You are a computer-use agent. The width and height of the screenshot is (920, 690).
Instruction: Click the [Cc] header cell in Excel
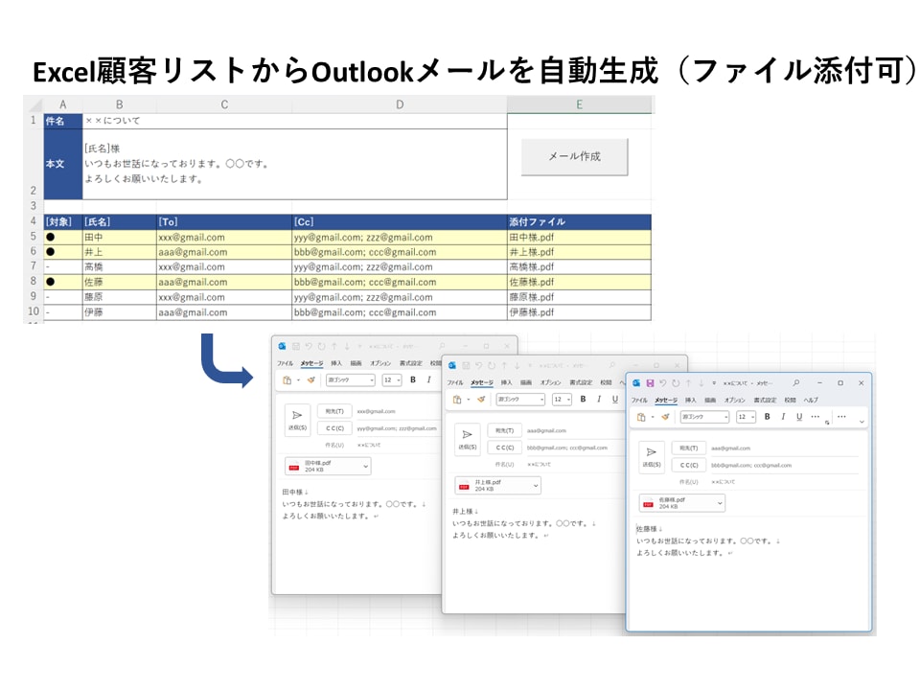click(400, 221)
